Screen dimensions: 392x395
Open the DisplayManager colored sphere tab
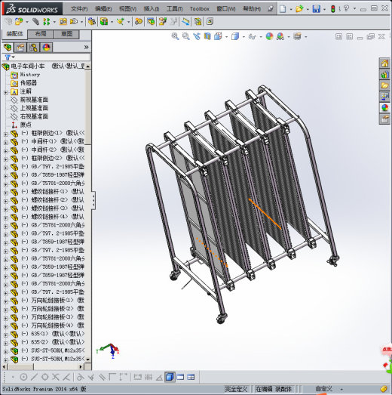46,48
